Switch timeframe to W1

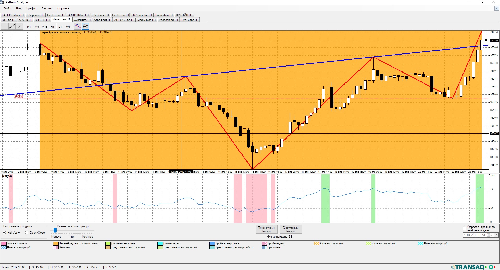[x=68, y=27]
